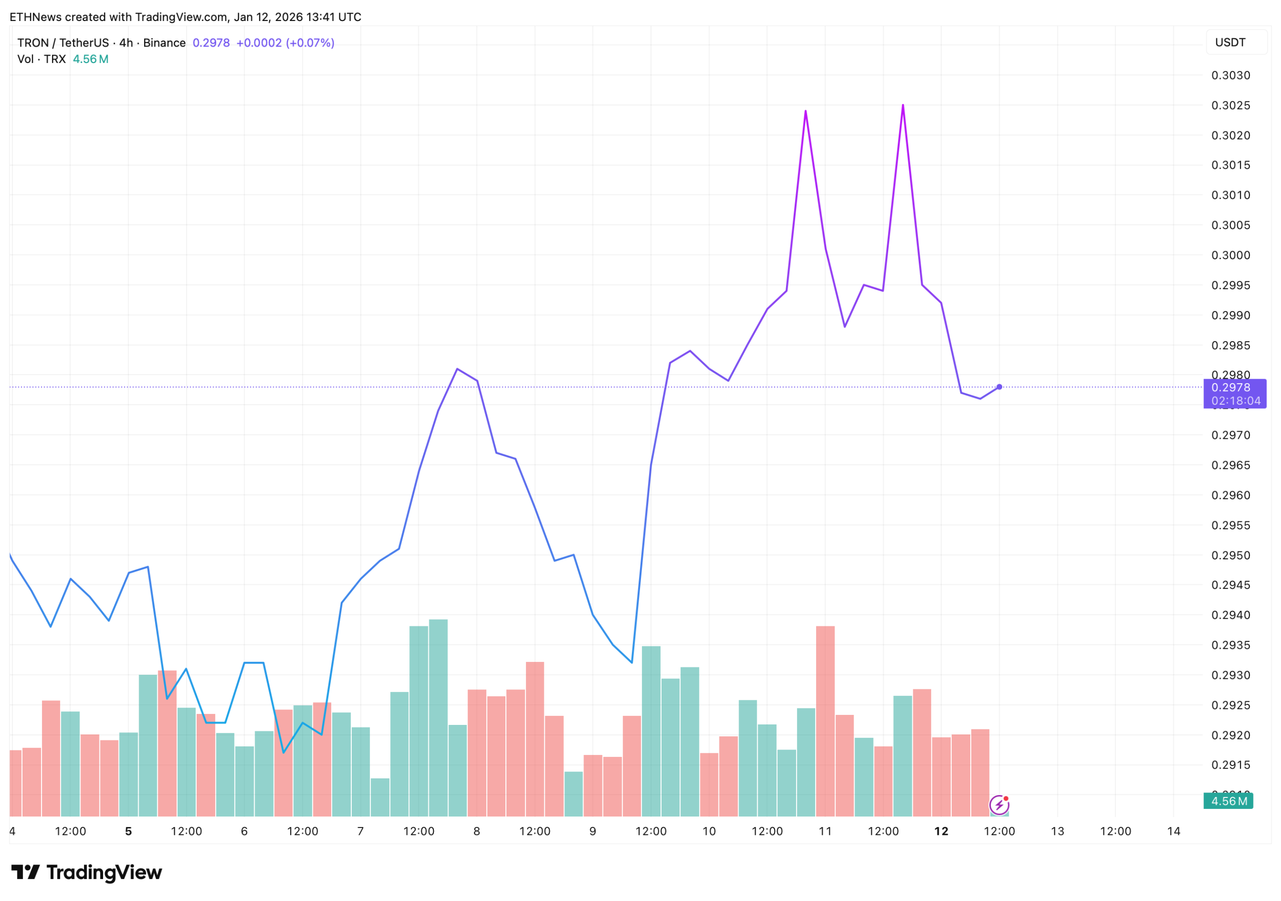This screenshot has height=901, width=1281.
Task: Click the bold 5 date label on the time axis
Action: [x=128, y=831]
